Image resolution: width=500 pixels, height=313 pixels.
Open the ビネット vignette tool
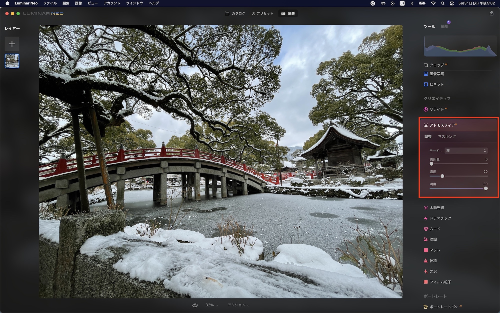coord(436,84)
